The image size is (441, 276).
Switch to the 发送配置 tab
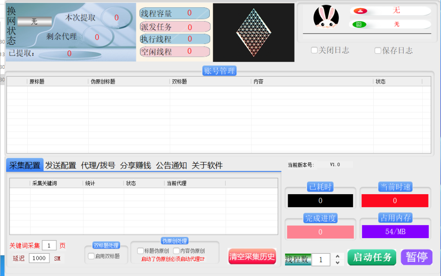(x=61, y=165)
